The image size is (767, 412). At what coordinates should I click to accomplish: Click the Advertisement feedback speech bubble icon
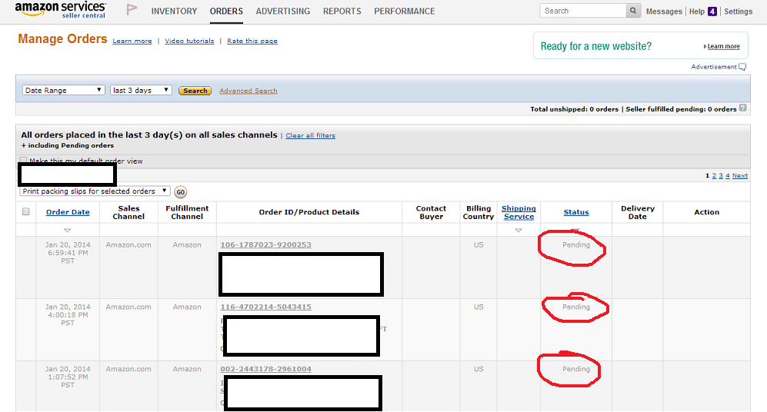742,67
